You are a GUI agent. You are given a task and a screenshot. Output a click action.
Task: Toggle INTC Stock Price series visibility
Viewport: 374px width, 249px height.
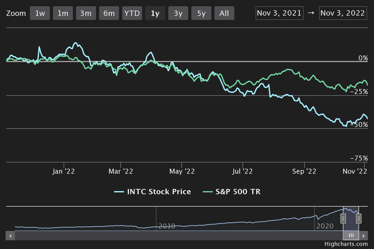click(153, 192)
